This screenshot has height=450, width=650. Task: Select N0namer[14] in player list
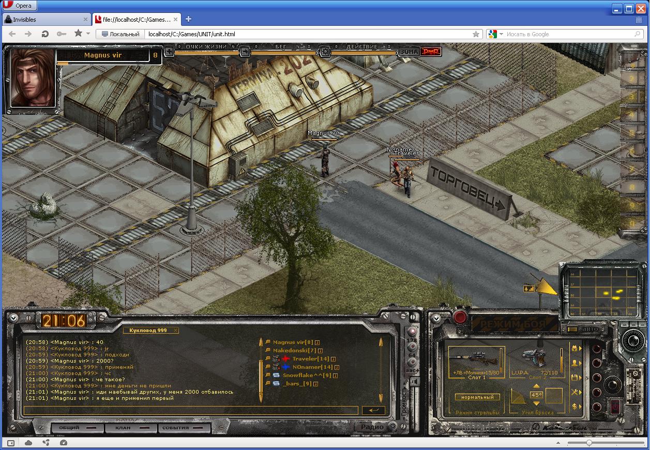(x=312, y=367)
